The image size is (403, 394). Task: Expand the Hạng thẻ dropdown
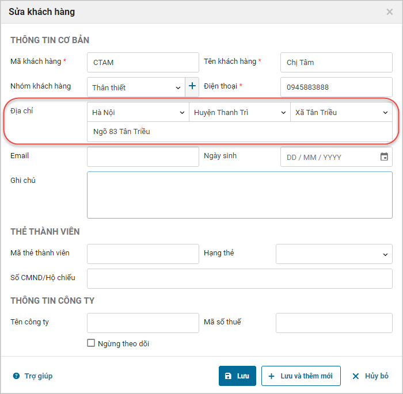334,254
